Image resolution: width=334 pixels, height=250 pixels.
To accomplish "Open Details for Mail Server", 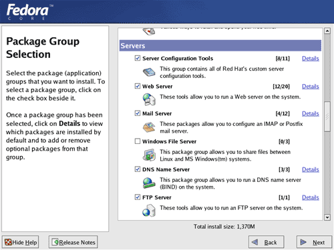I will point(311,113).
